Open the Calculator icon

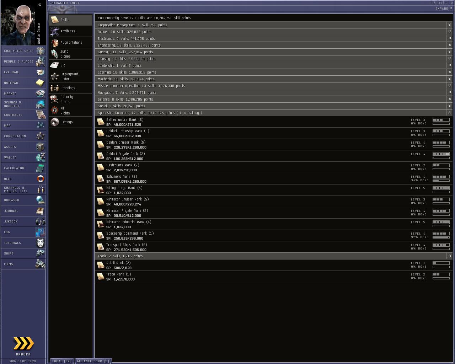tap(41, 168)
